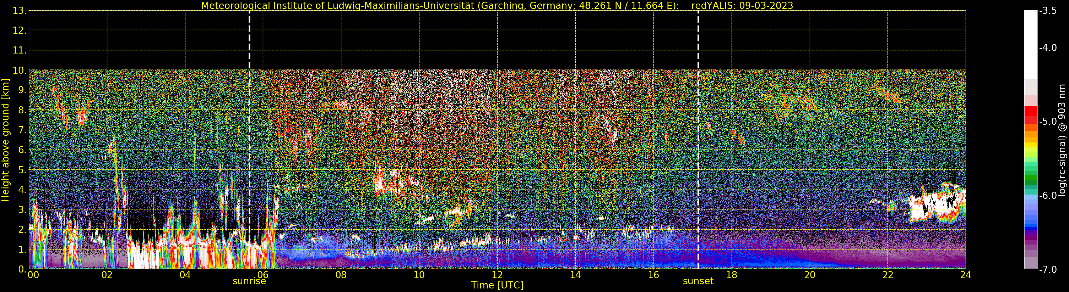Screen dimensions: 1069x292
Task: Click the '12' time tick label
Action: (x=497, y=275)
